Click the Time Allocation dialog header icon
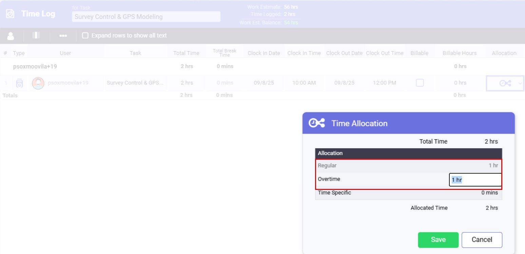The width and height of the screenshot is (525, 254). [316, 123]
